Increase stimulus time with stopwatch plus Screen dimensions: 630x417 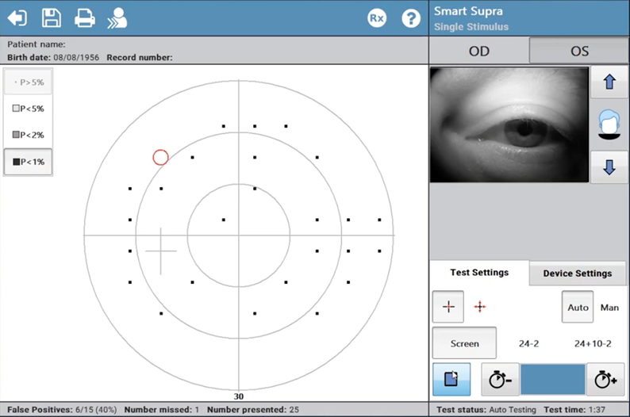[605, 380]
